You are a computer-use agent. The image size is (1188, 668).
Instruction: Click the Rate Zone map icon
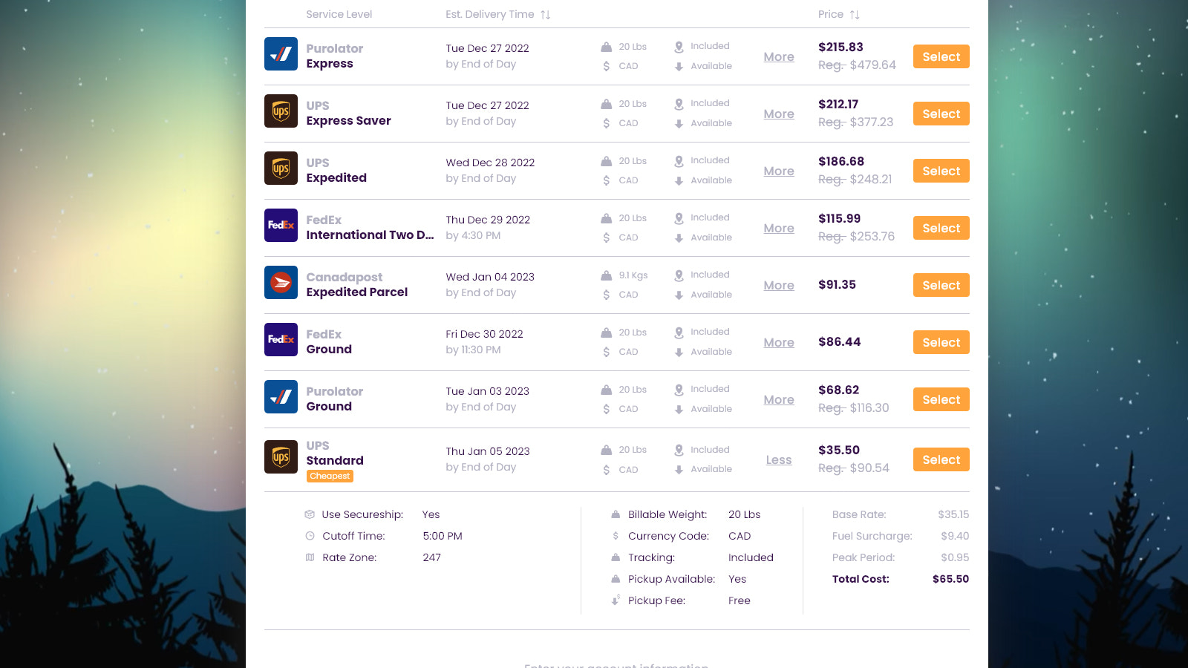pyautogui.click(x=310, y=557)
